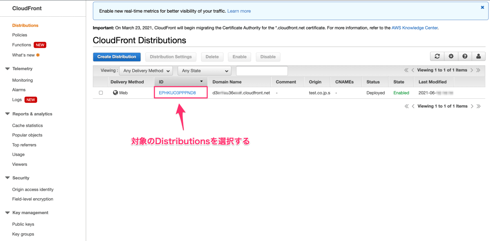Image resolution: width=490 pixels, height=241 pixels.
Task: Click the CloudFront sidebar title
Action: [27, 8]
